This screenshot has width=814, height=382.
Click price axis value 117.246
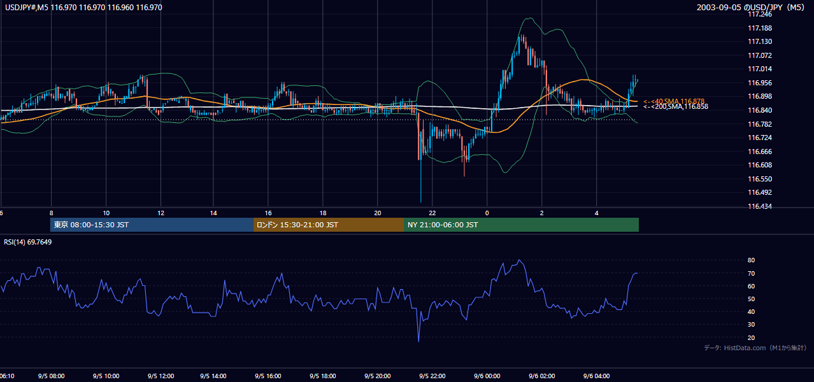760,14
